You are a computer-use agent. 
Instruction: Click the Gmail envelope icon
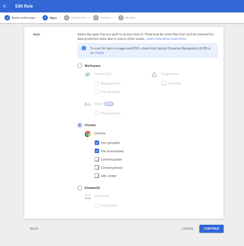click(88, 104)
